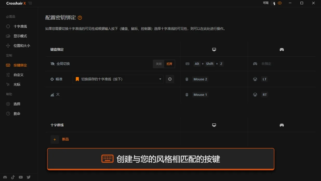
Task: Edit the Mouse 2 binding for 瞄准
Action: click(x=200, y=79)
